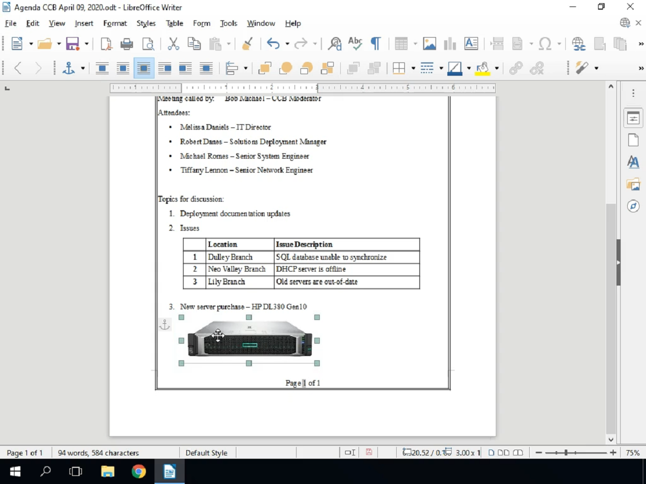The width and height of the screenshot is (646, 484).
Task: Open recent documents dropdown arrow beside Open
Action: 59,44
